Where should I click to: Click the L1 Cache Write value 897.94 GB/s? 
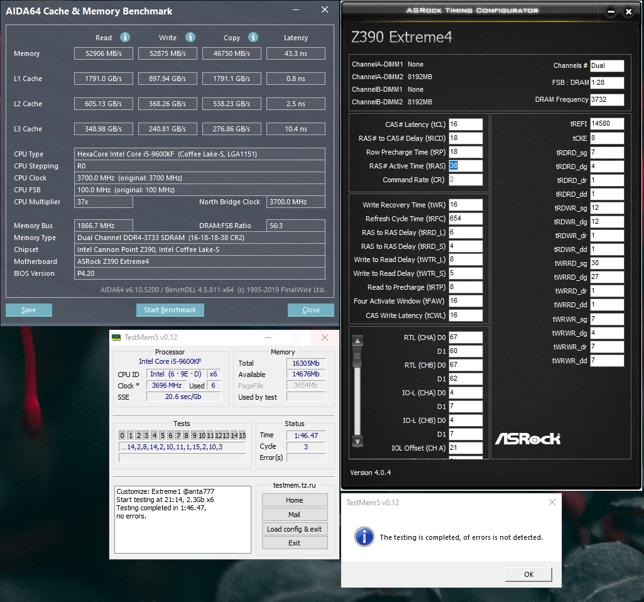tap(168, 79)
